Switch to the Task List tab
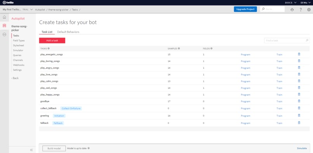 coord(47,32)
